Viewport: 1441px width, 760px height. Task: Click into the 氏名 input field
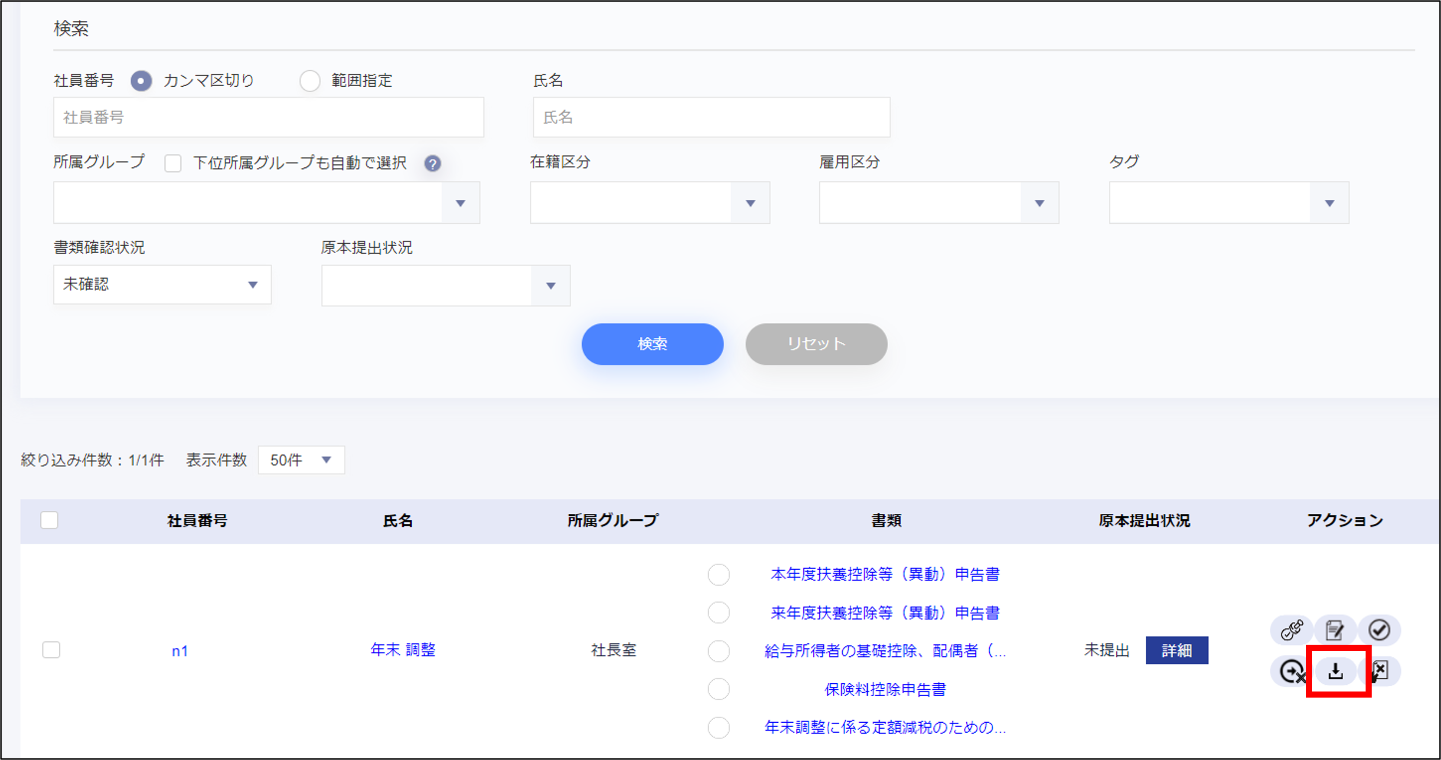711,117
